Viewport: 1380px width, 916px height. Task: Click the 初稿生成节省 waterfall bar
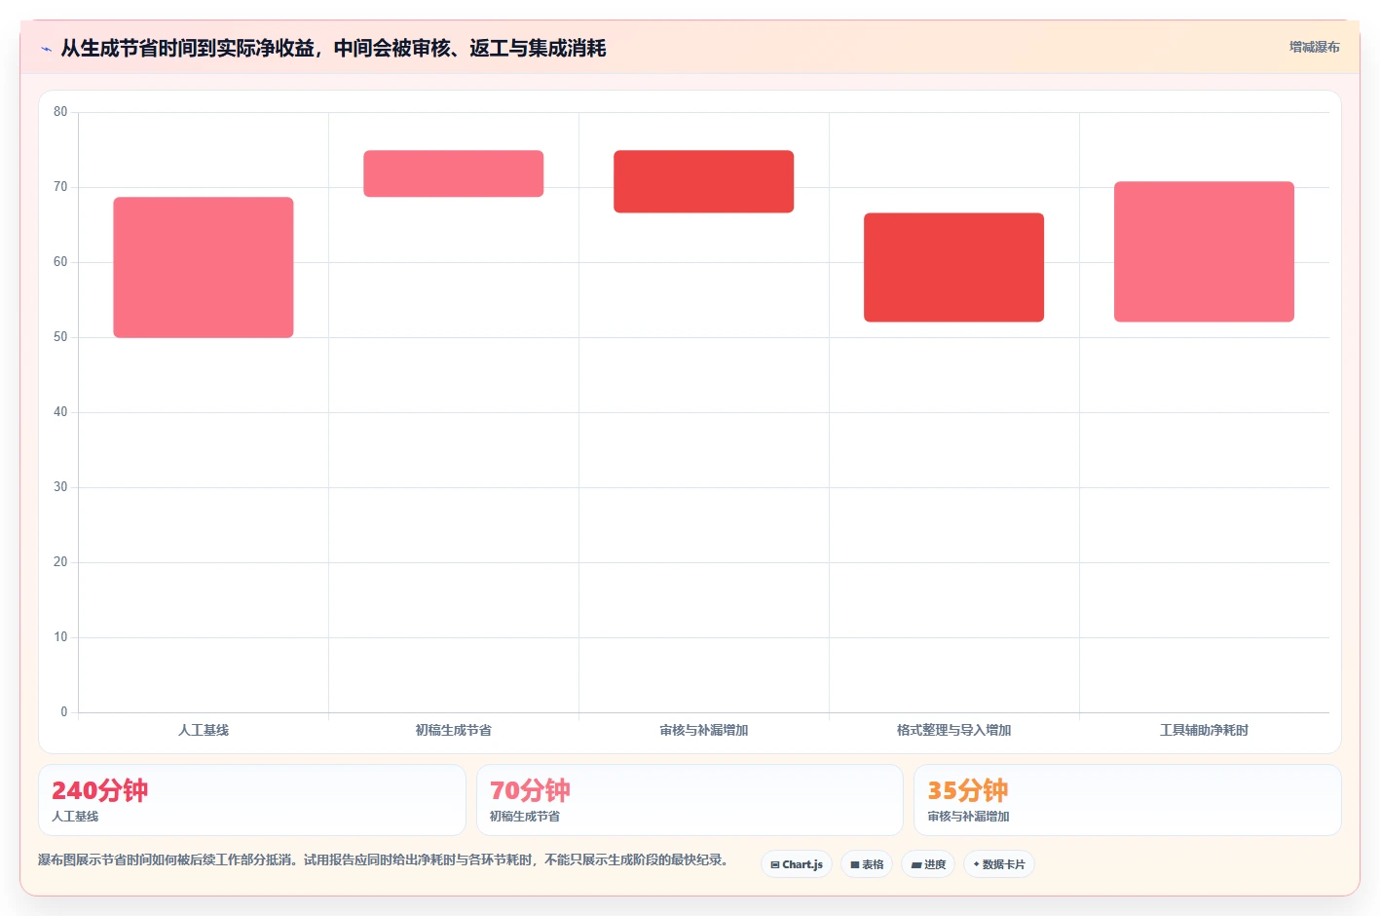454,173
